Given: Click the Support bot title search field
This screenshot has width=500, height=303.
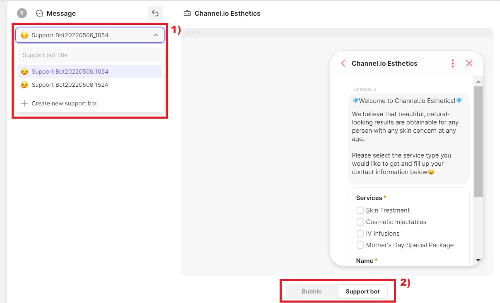Looking at the screenshot, I should [89, 55].
